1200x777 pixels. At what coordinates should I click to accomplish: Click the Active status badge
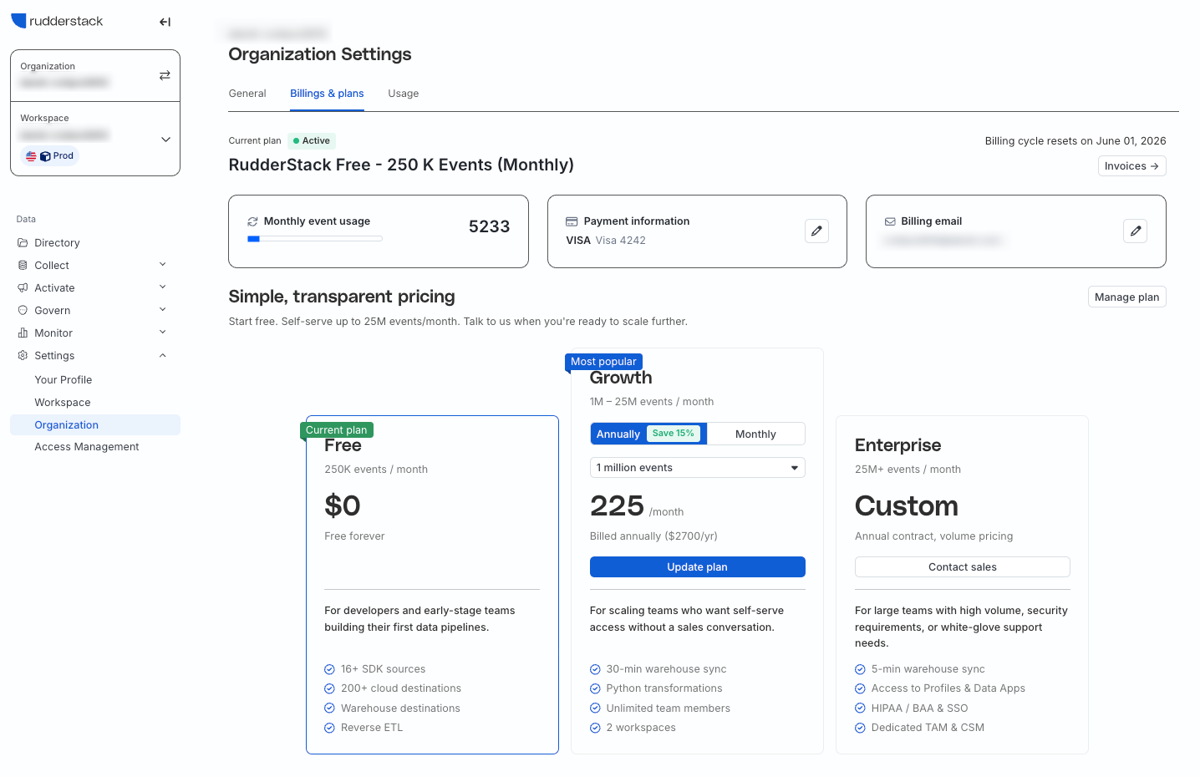pos(312,141)
